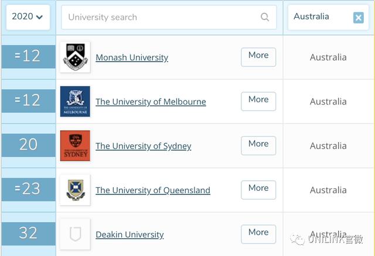
Task: Click the University of Melbourne logo
Action: pos(75,102)
